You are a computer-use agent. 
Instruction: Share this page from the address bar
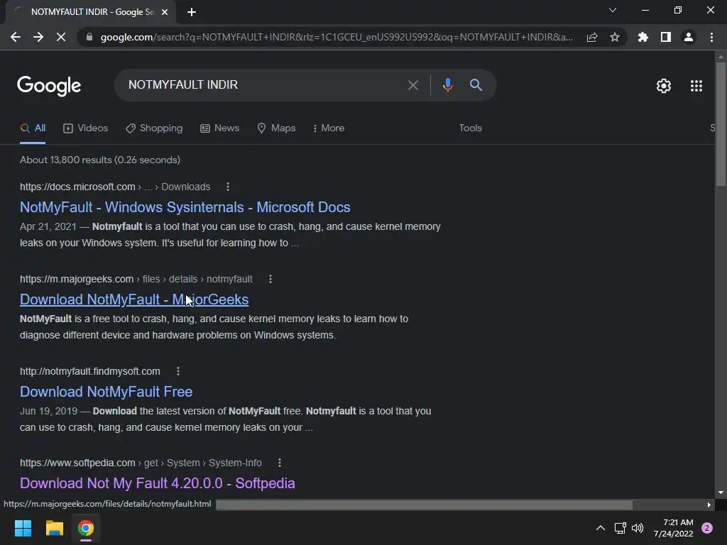pyautogui.click(x=592, y=37)
